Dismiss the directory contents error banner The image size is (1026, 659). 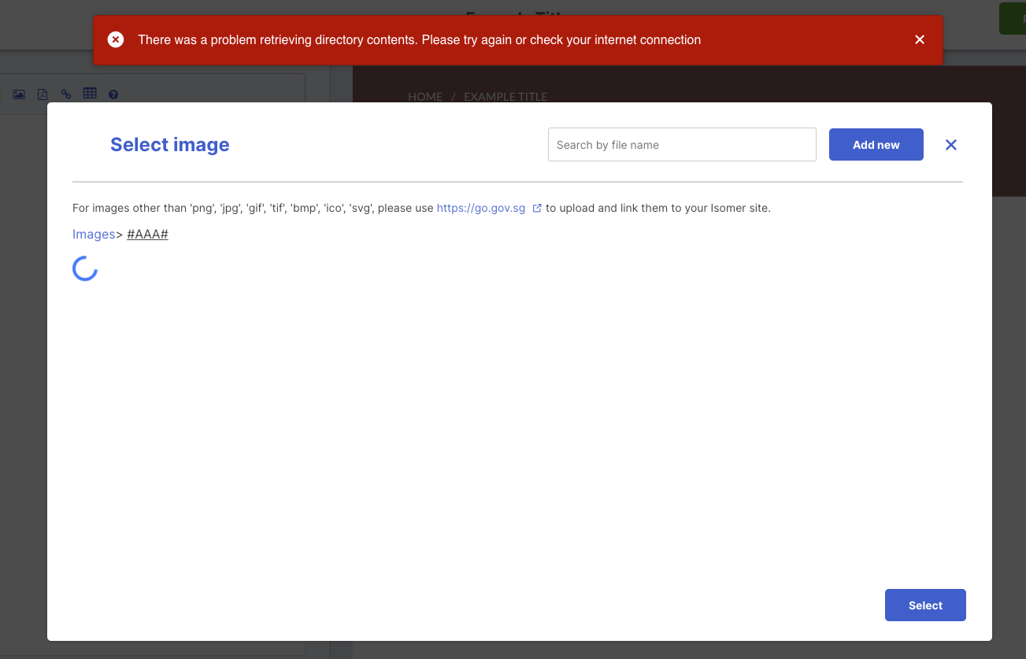[919, 39]
